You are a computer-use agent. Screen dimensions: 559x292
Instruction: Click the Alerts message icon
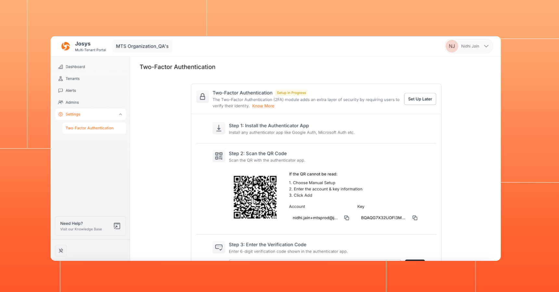(60, 91)
